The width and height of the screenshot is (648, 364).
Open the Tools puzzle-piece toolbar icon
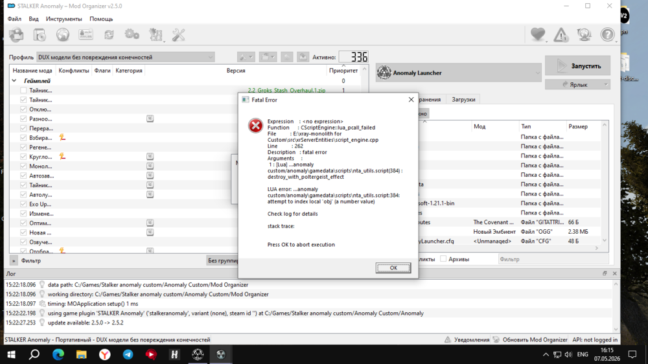pyautogui.click(x=156, y=35)
